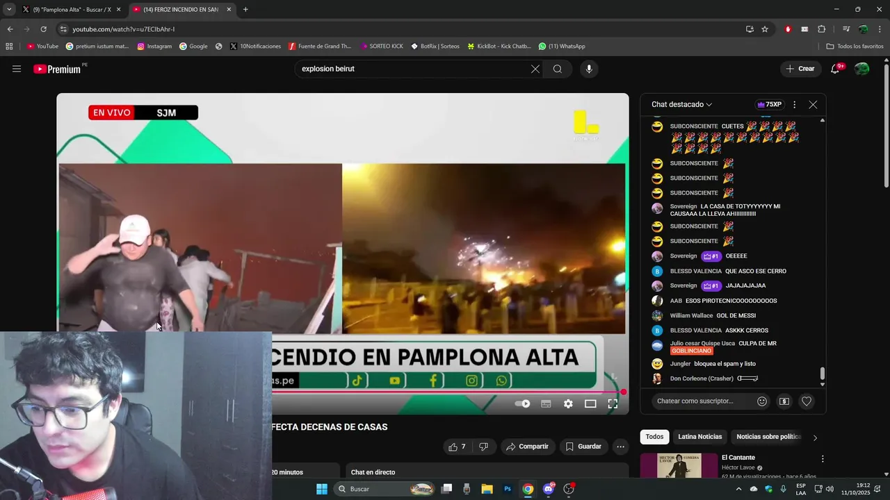Send a Super Chat with the dollar icon
The width and height of the screenshot is (890, 500).
click(784, 401)
